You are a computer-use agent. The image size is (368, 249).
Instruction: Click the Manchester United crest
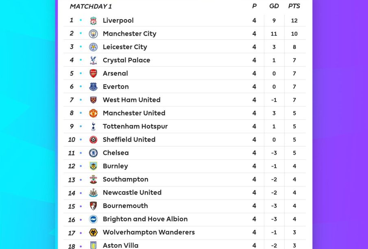click(94, 113)
